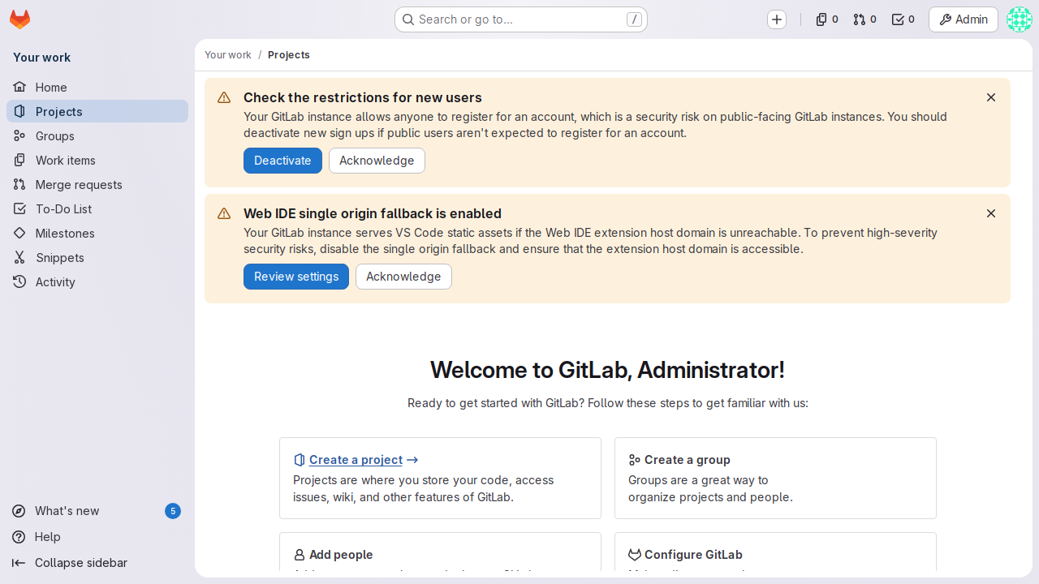Image resolution: width=1039 pixels, height=584 pixels.
Task: Click the Milestones diamond icon
Action: click(x=19, y=233)
